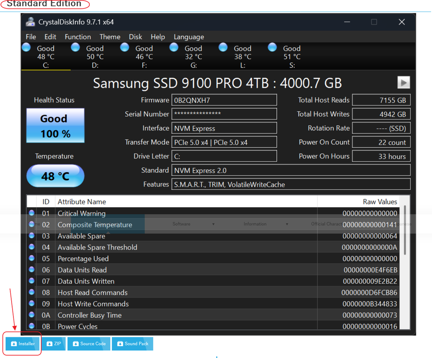
Task: Download the Source Code
Action: [89, 344]
